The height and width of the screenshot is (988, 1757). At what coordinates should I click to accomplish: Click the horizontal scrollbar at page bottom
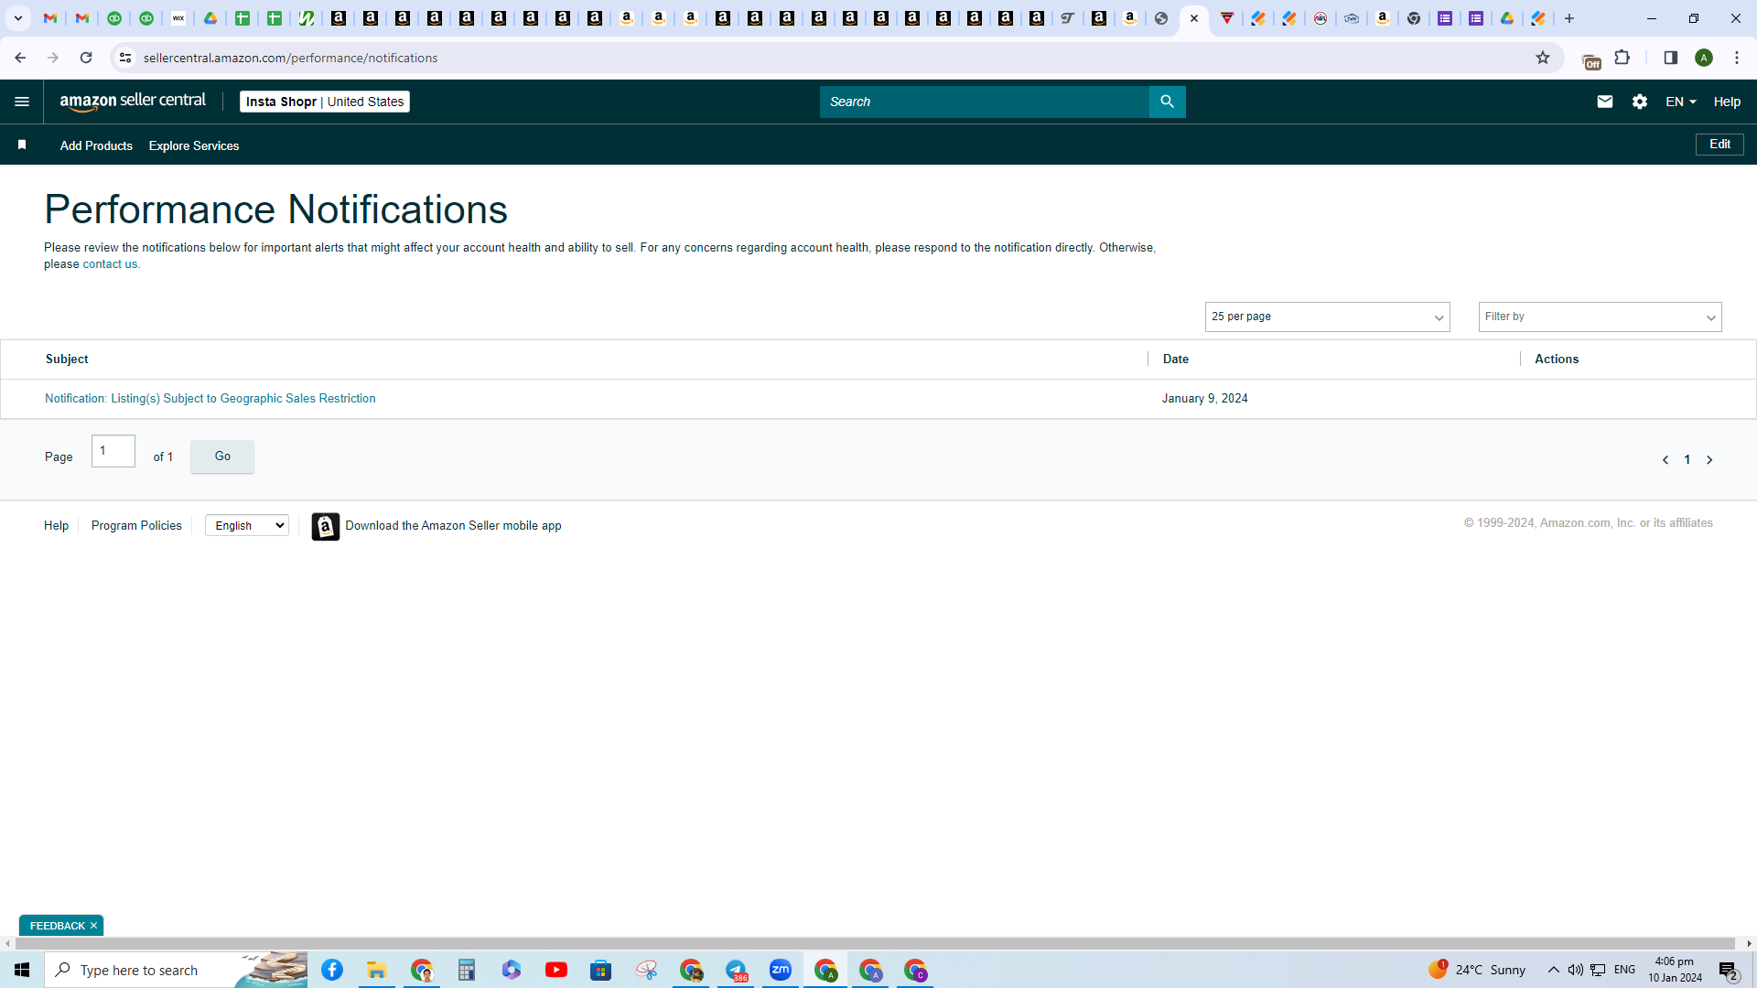pos(874,943)
